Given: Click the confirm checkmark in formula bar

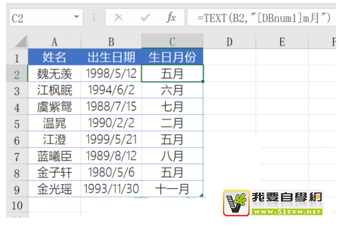Looking at the screenshot, I should point(145,18).
